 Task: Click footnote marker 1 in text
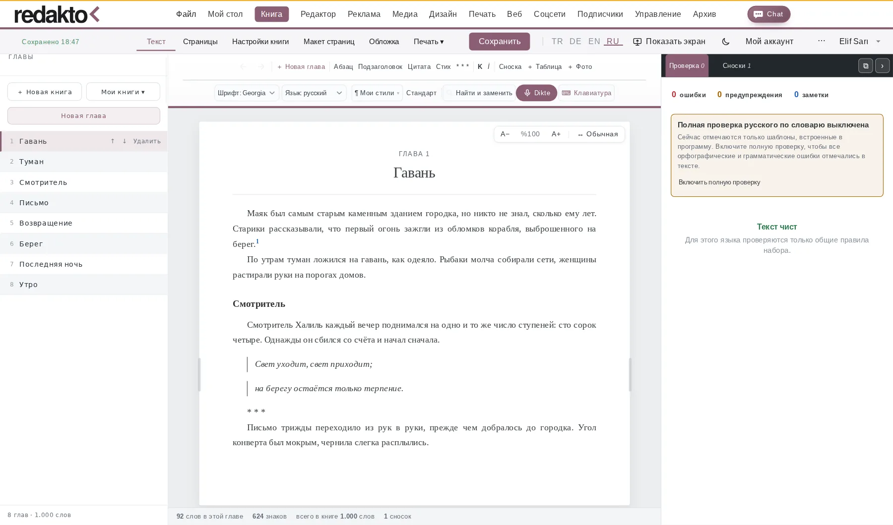point(257,241)
